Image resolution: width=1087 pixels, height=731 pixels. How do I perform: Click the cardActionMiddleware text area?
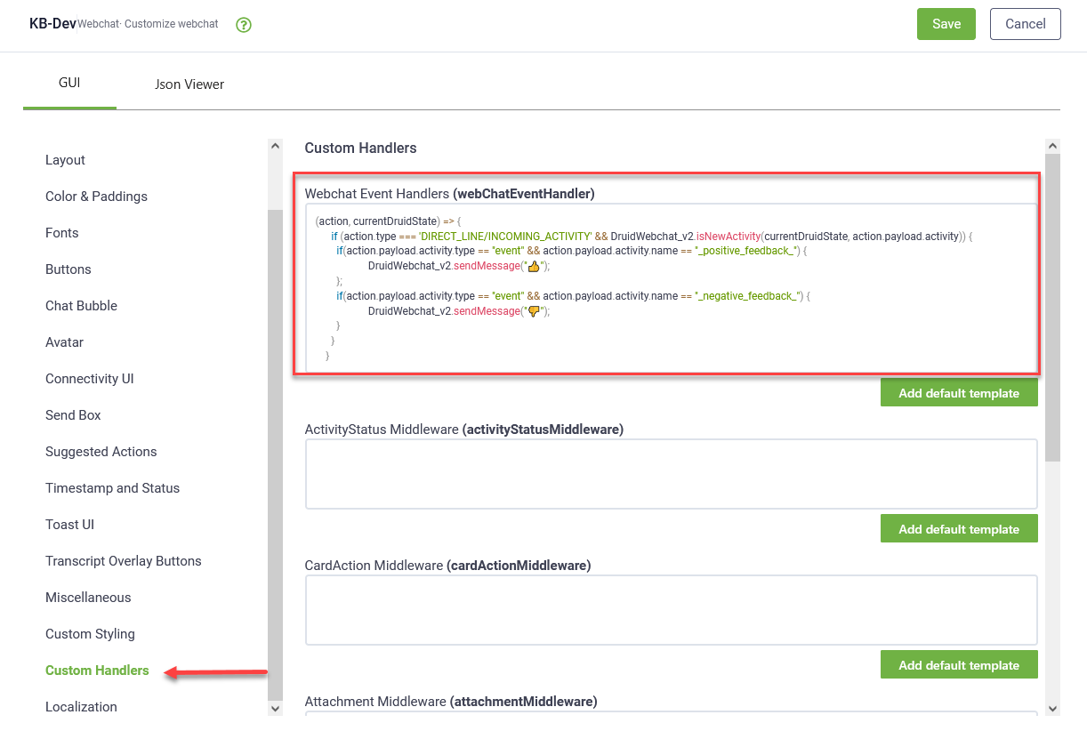(x=672, y=610)
